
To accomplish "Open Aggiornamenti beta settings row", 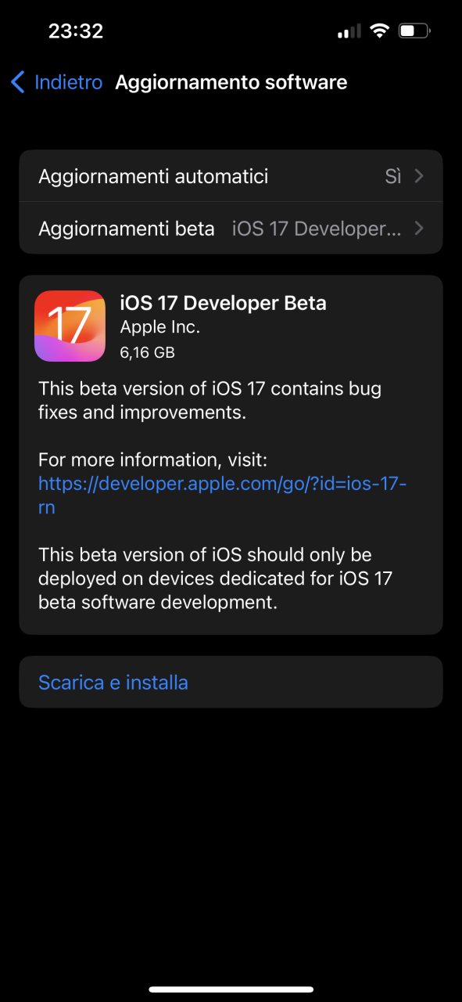I will (231, 229).
